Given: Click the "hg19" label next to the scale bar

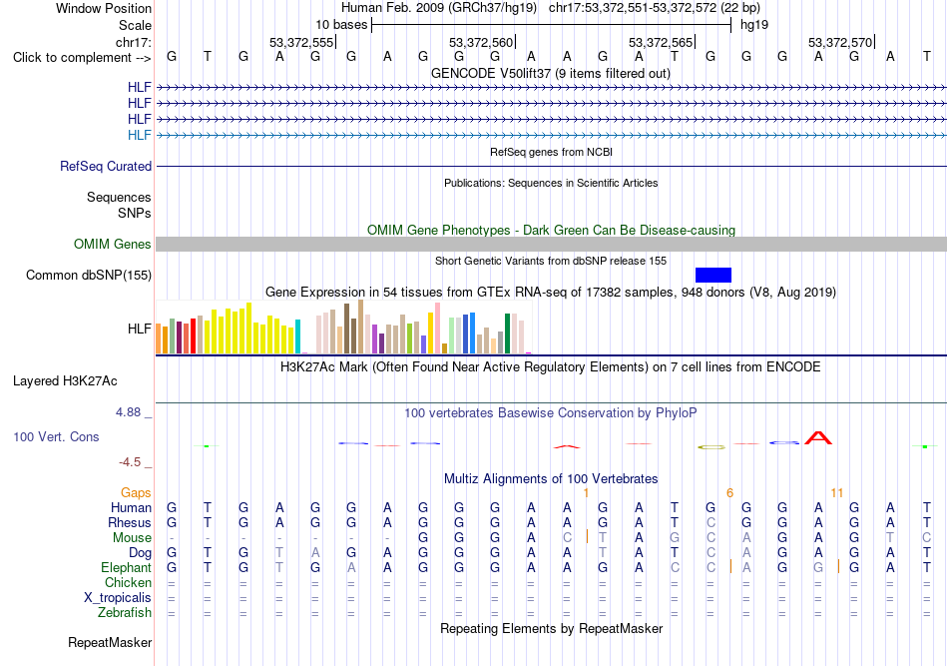Looking at the screenshot, I should 754,25.
